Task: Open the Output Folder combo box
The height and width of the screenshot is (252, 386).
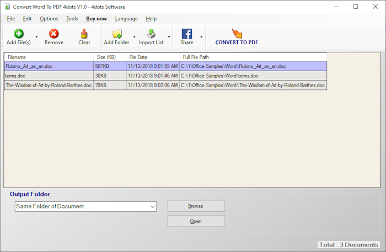Action: pyautogui.click(x=85, y=206)
